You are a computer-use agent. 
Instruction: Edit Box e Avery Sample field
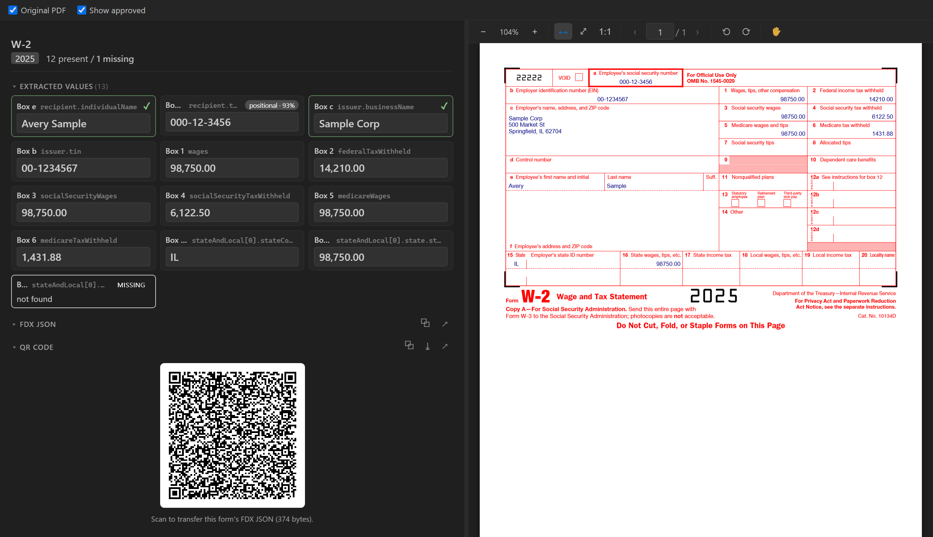click(x=84, y=123)
